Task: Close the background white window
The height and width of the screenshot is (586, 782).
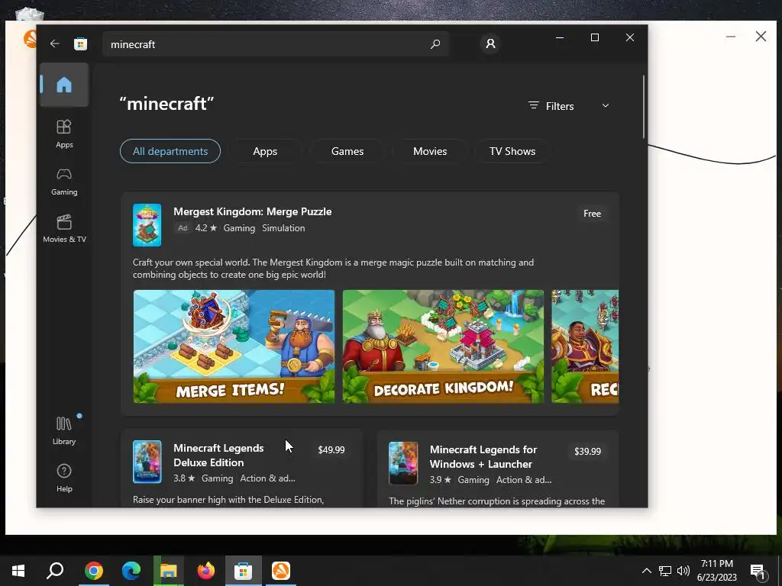Action: pos(761,37)
